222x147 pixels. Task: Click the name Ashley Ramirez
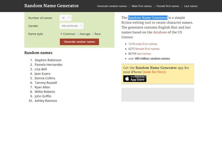coord(46,101)
